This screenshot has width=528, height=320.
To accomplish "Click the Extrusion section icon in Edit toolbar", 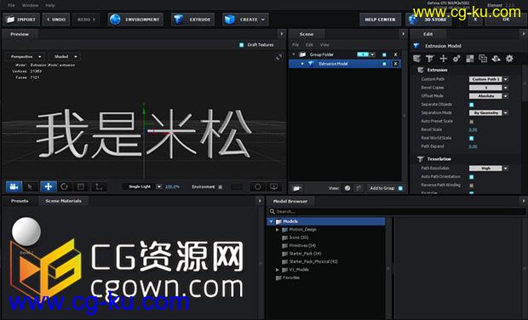I will [417, 59].
